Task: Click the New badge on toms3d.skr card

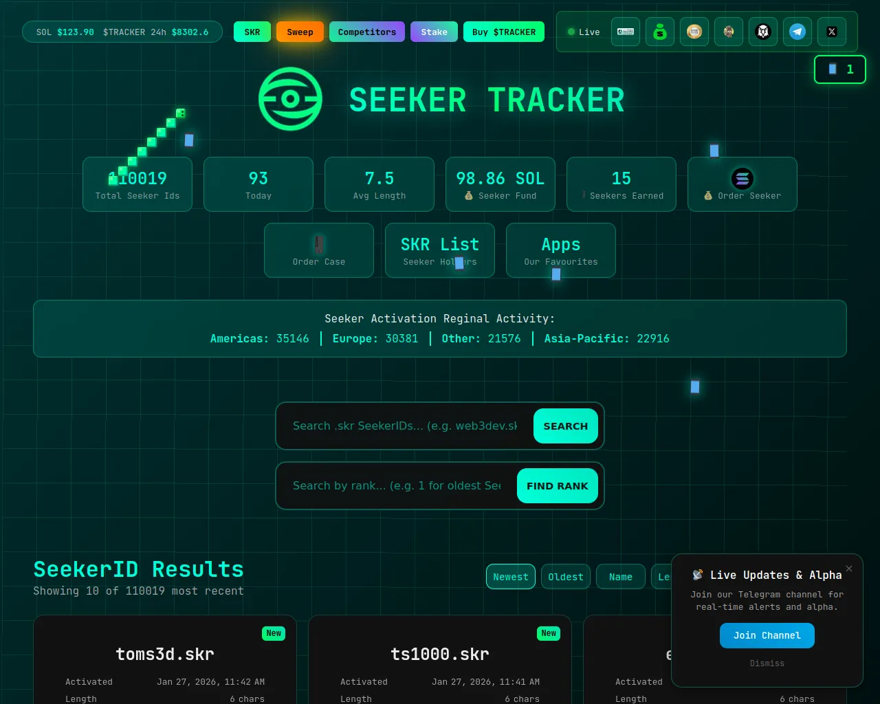Action: (x=274, y=633)
